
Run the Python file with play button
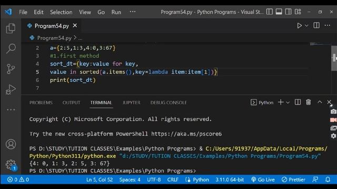point(299,26)
